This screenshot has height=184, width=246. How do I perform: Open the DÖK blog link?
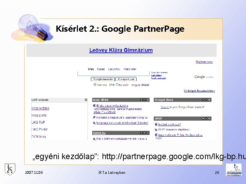point(39,136)
